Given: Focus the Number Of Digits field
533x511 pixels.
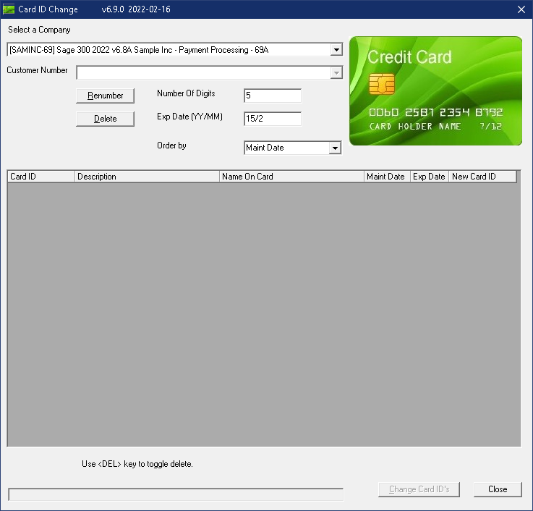Looking at the screenshot, I should tap(273, 96).
